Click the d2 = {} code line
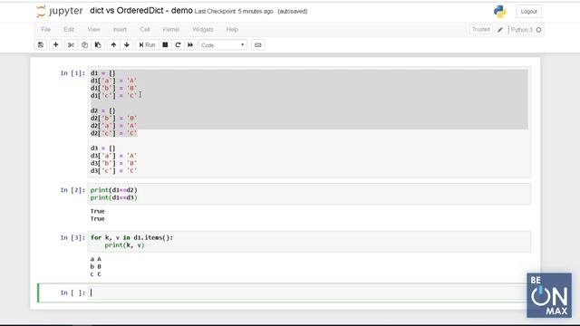580x326 pixels. coord(102,110)
